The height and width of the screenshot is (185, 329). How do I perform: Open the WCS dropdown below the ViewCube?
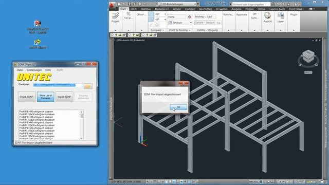(308, 72)
